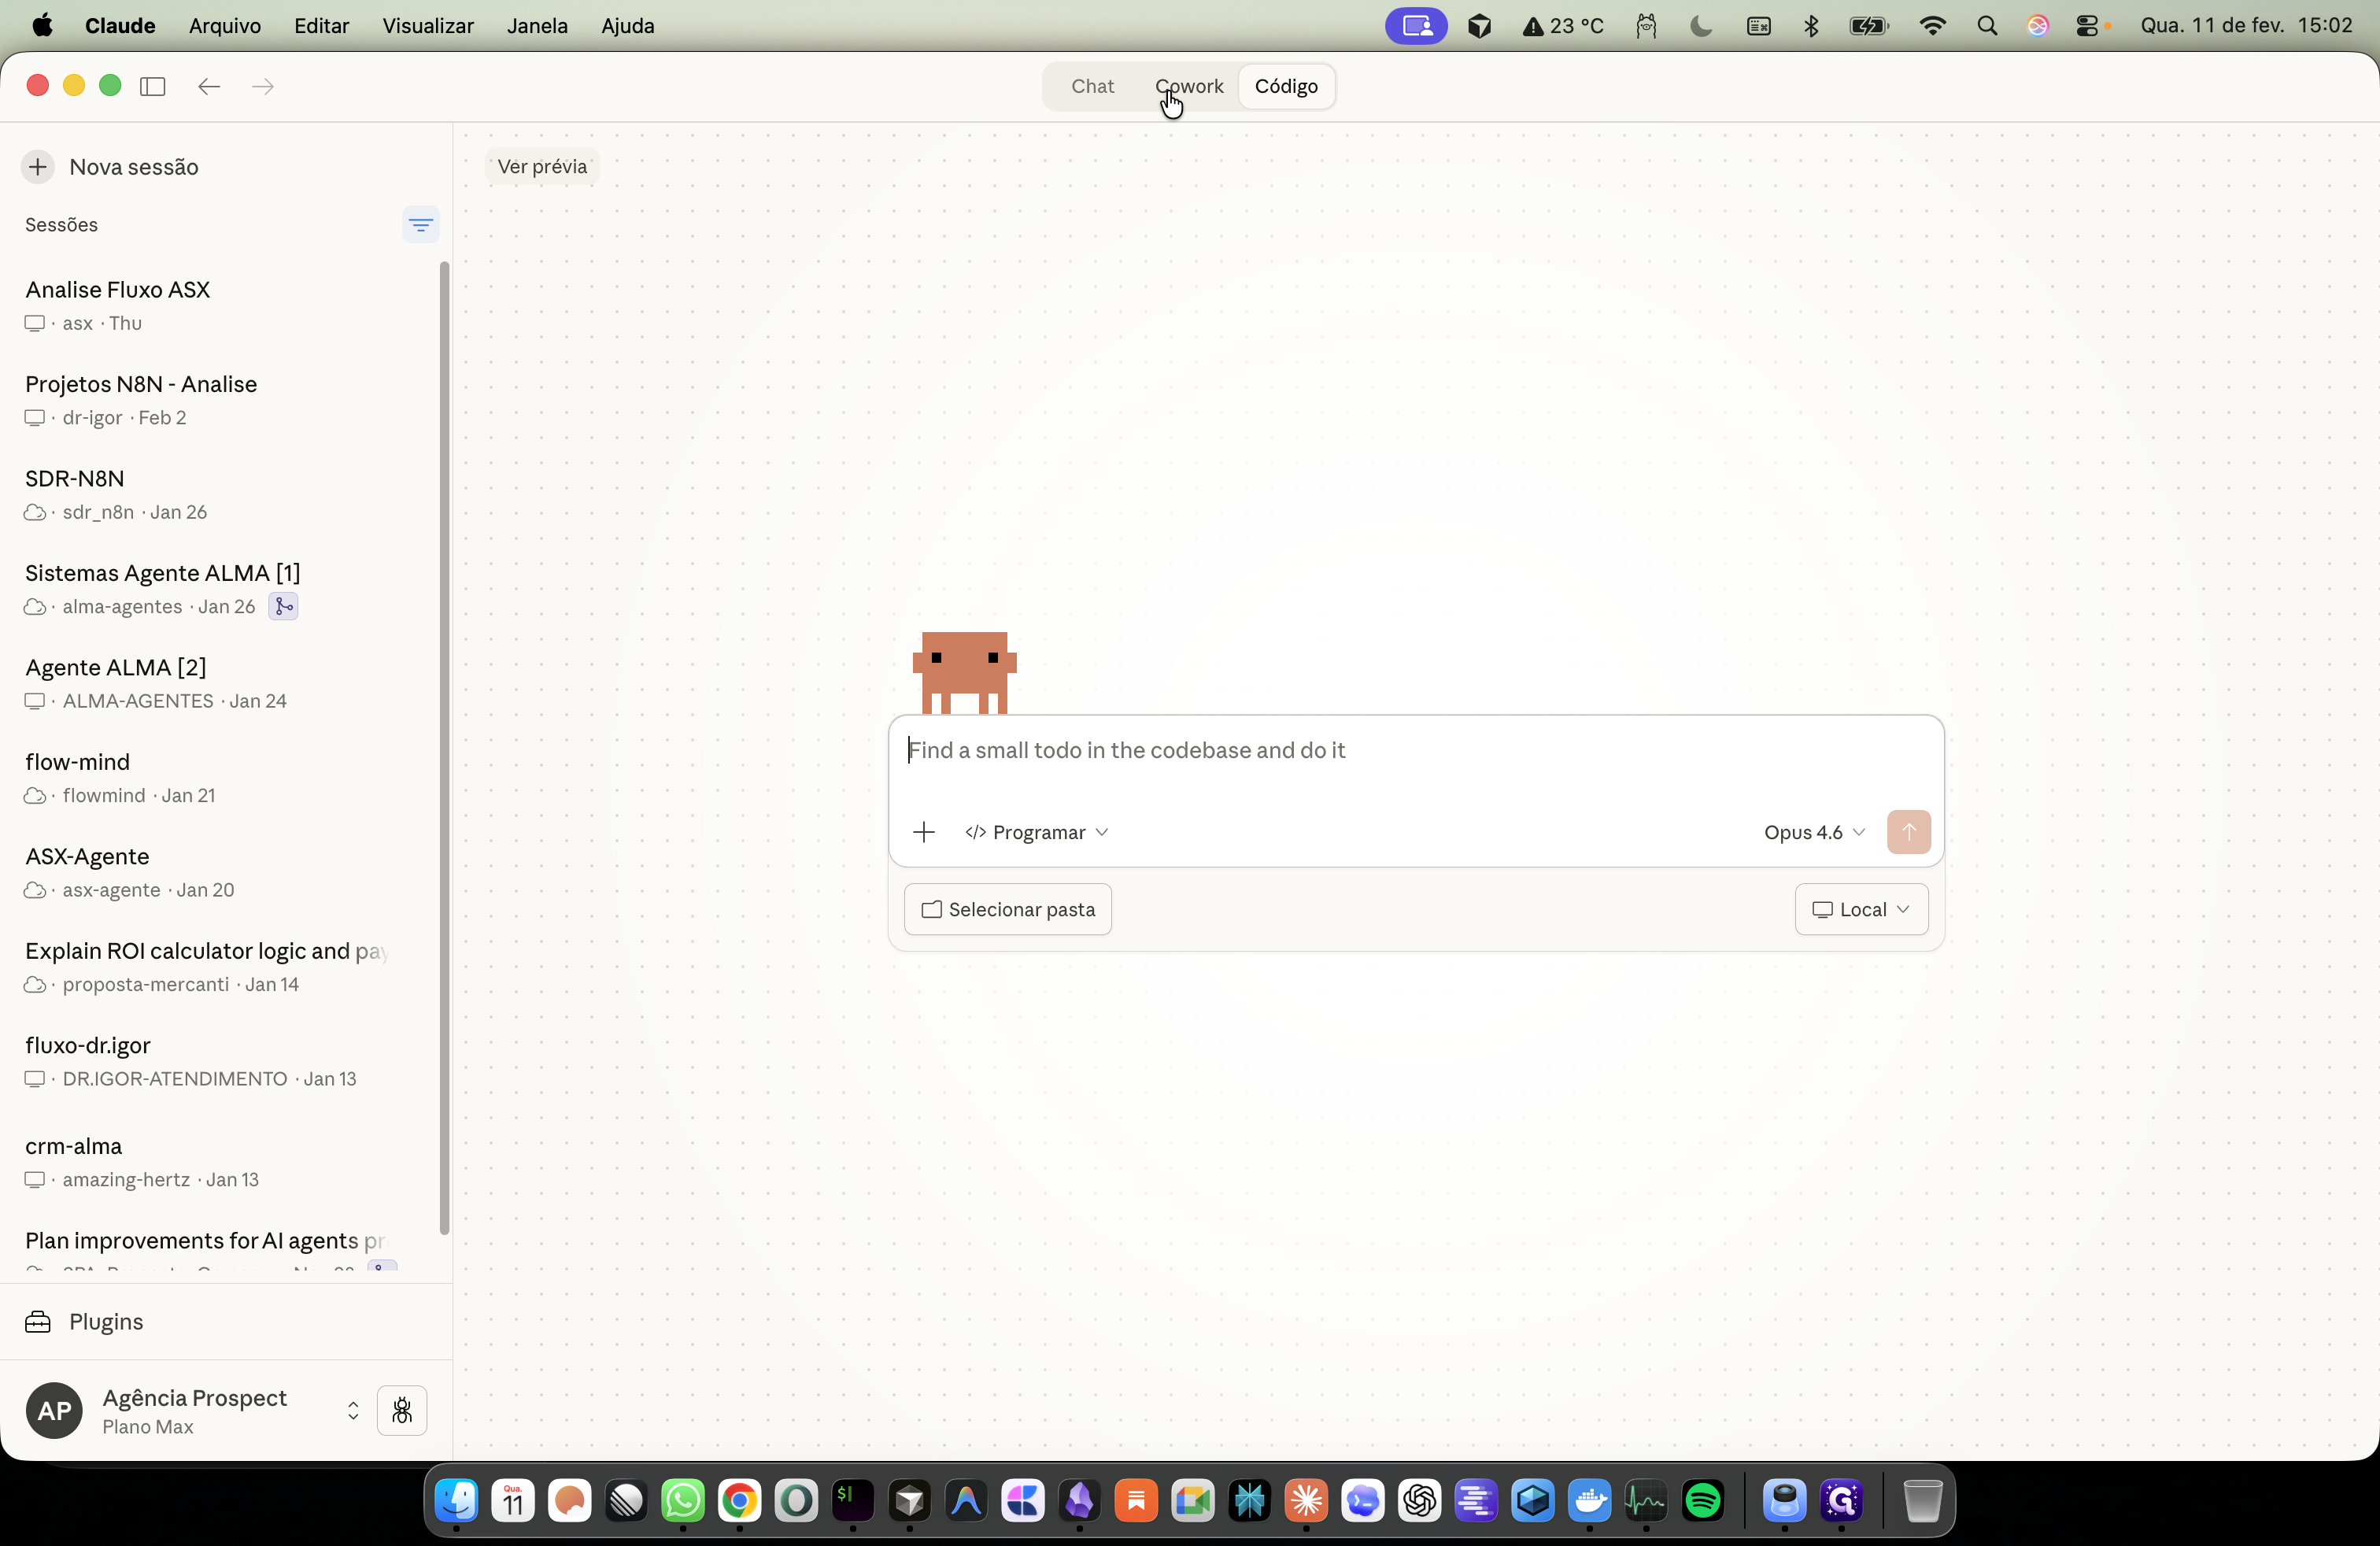Click the plus attachment icon in prompt box

(x=924, y=832)
